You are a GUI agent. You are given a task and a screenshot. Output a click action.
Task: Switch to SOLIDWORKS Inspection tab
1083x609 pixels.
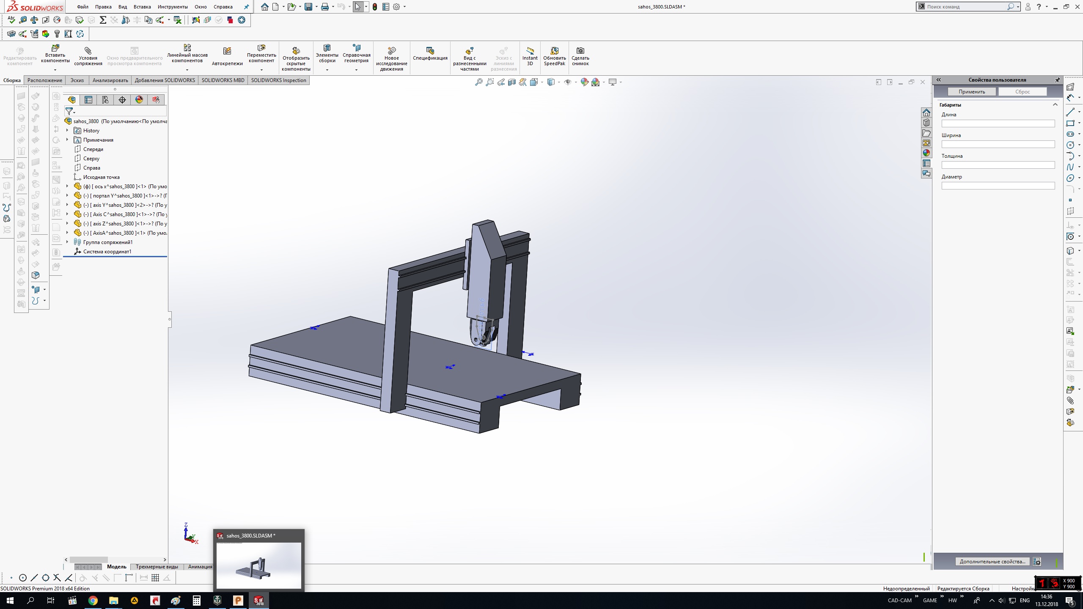(x=278, y=80)
